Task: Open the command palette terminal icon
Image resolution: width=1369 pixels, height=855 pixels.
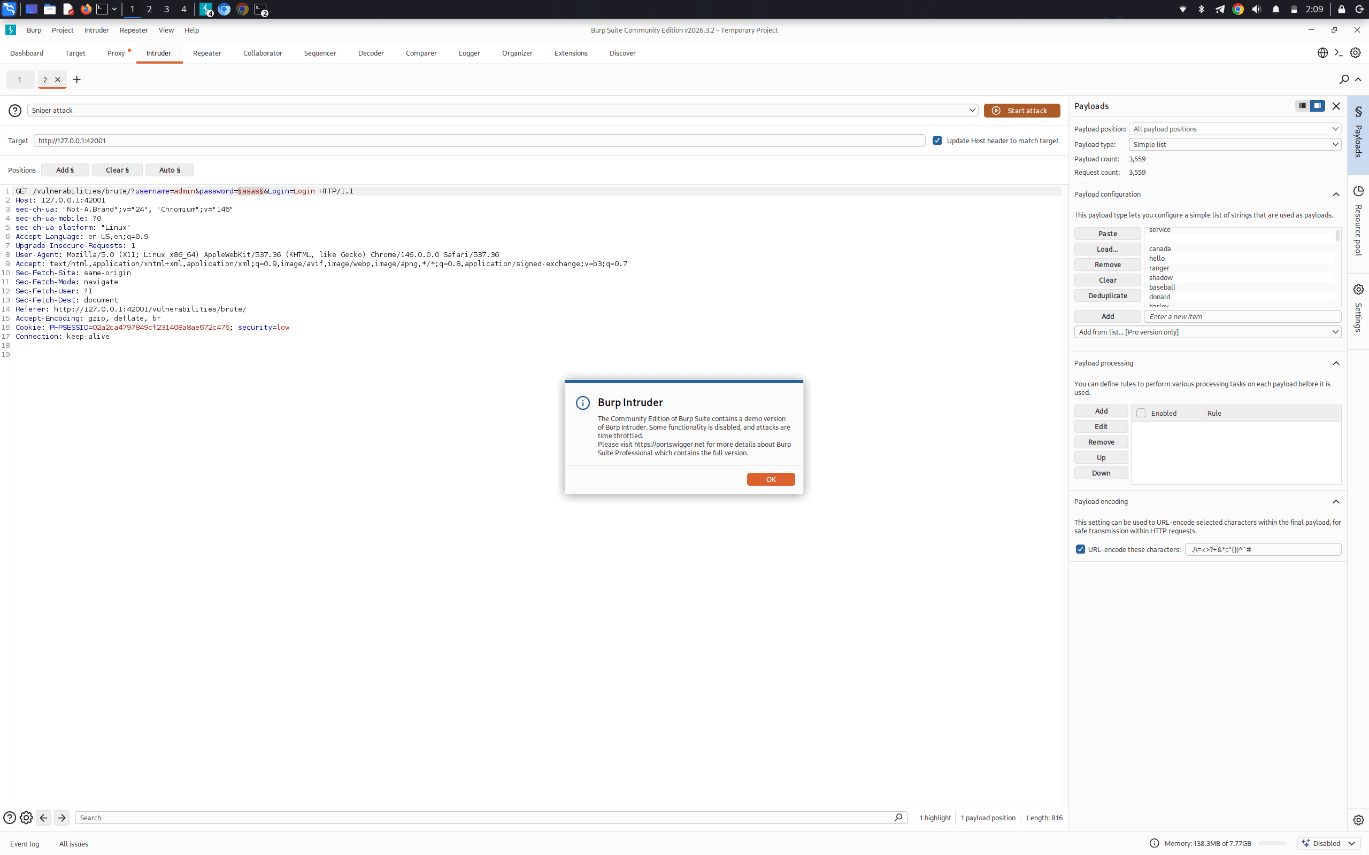Action: 1339,52
